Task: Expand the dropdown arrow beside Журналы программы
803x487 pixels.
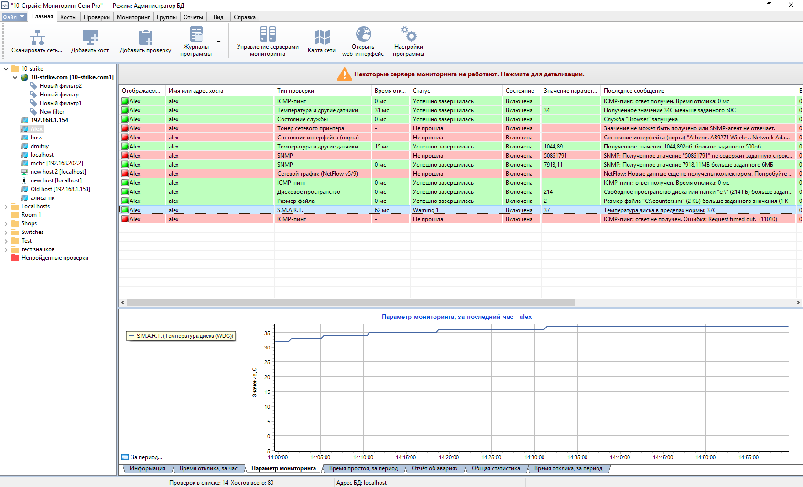Action: click(x=219, y=42)
